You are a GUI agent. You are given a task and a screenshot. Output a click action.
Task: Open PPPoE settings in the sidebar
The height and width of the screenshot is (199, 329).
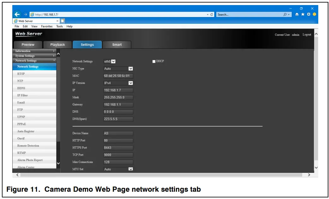34,124
